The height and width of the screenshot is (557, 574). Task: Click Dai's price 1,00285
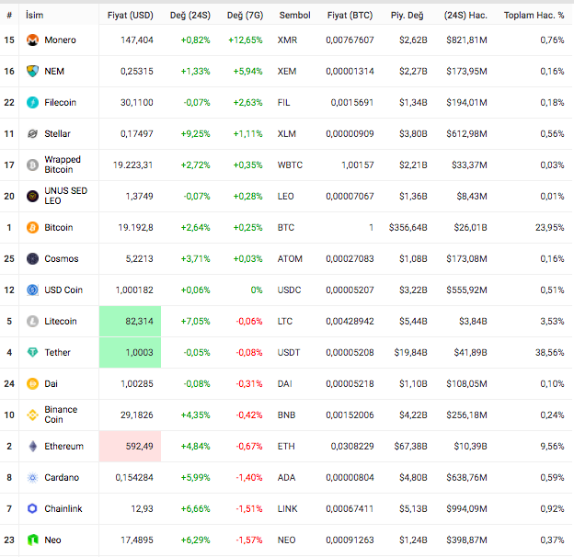tap(137, 383)
